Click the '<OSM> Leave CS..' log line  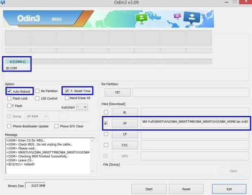(20, 160)
